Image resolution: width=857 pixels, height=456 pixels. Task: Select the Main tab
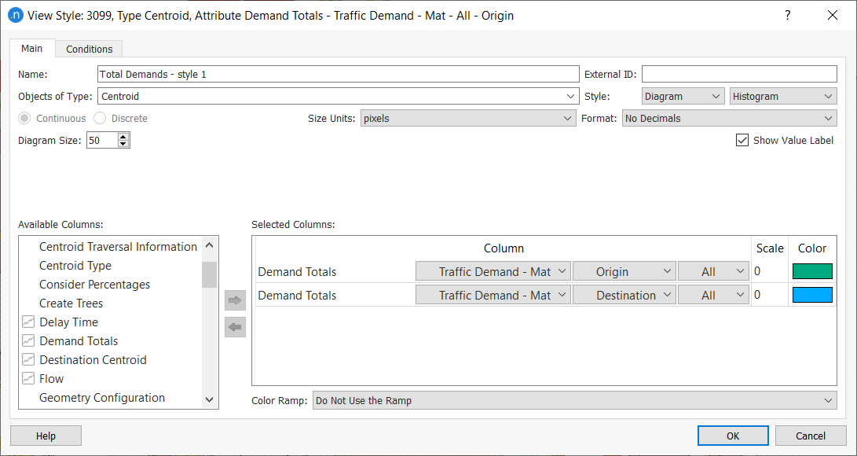[x=32, y=49]
